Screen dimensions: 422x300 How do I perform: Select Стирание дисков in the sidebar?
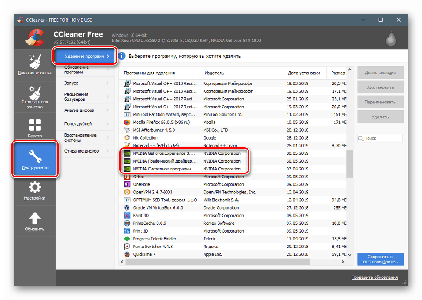[x=83, y=151]
